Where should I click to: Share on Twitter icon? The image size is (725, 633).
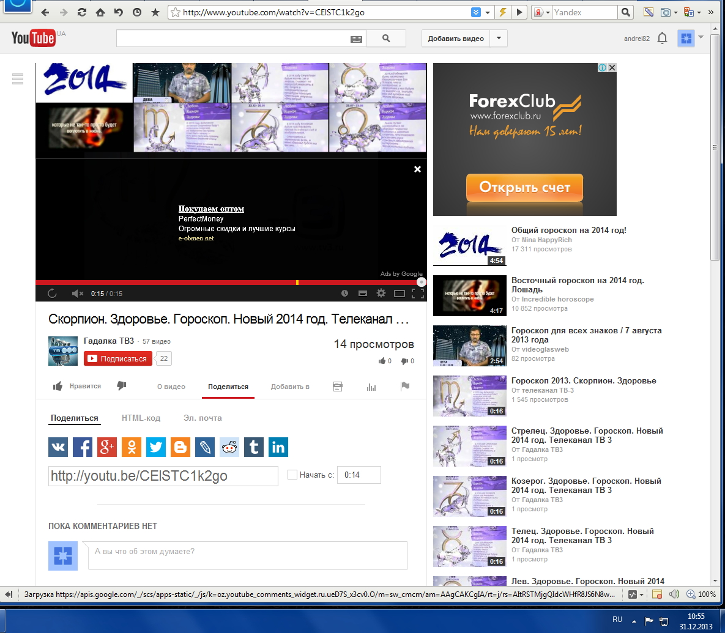click(x=156, y=447)
